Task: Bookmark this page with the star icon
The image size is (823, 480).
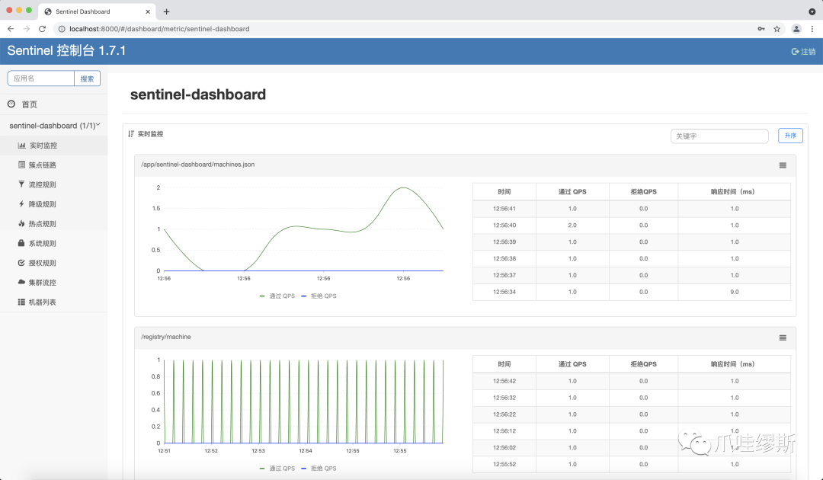Action: pos(777,29)
